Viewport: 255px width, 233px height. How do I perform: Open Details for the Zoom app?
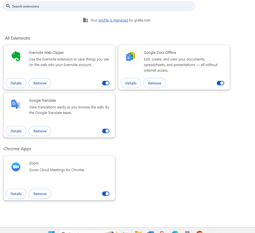[16, 194]
